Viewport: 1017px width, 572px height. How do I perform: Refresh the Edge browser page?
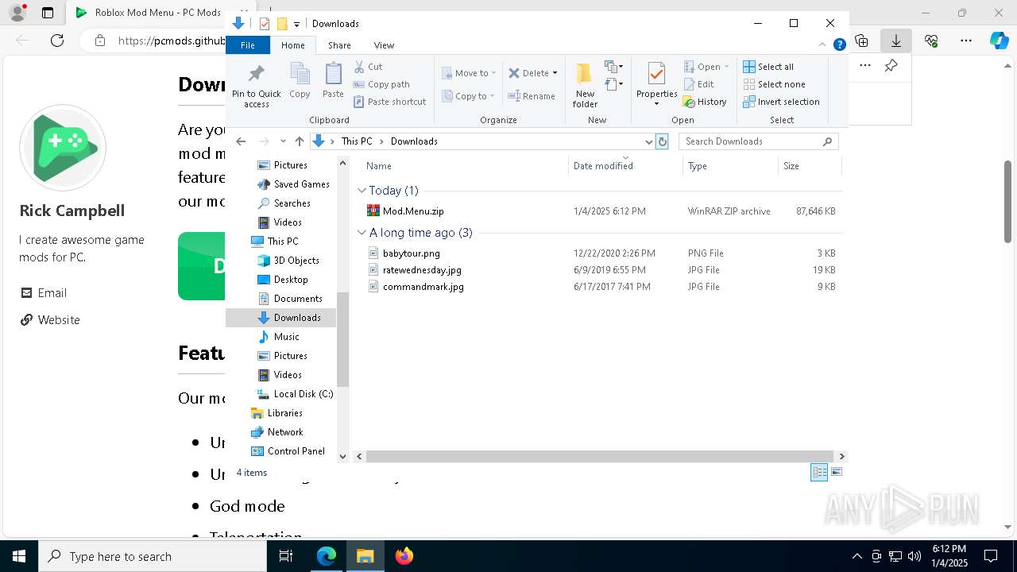(x=57, y=41)
